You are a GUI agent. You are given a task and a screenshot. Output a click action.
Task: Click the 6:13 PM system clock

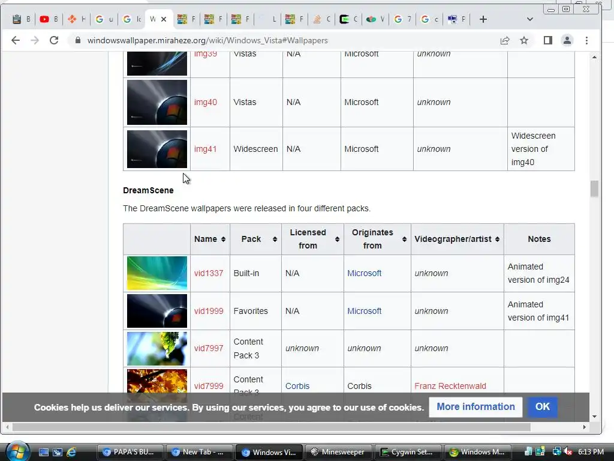click(591, 452)
